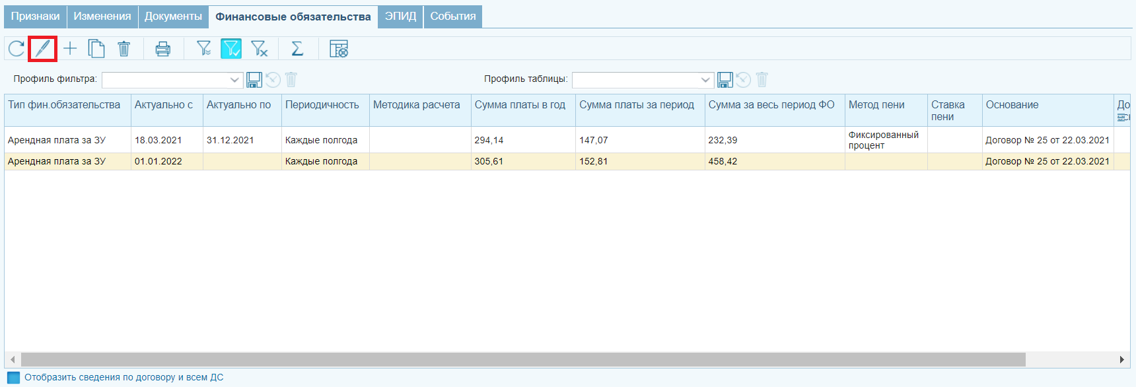Screen dimensions: 1136x387
Task: Sort by Сумма платы в год header
Action: click(523, 110)
